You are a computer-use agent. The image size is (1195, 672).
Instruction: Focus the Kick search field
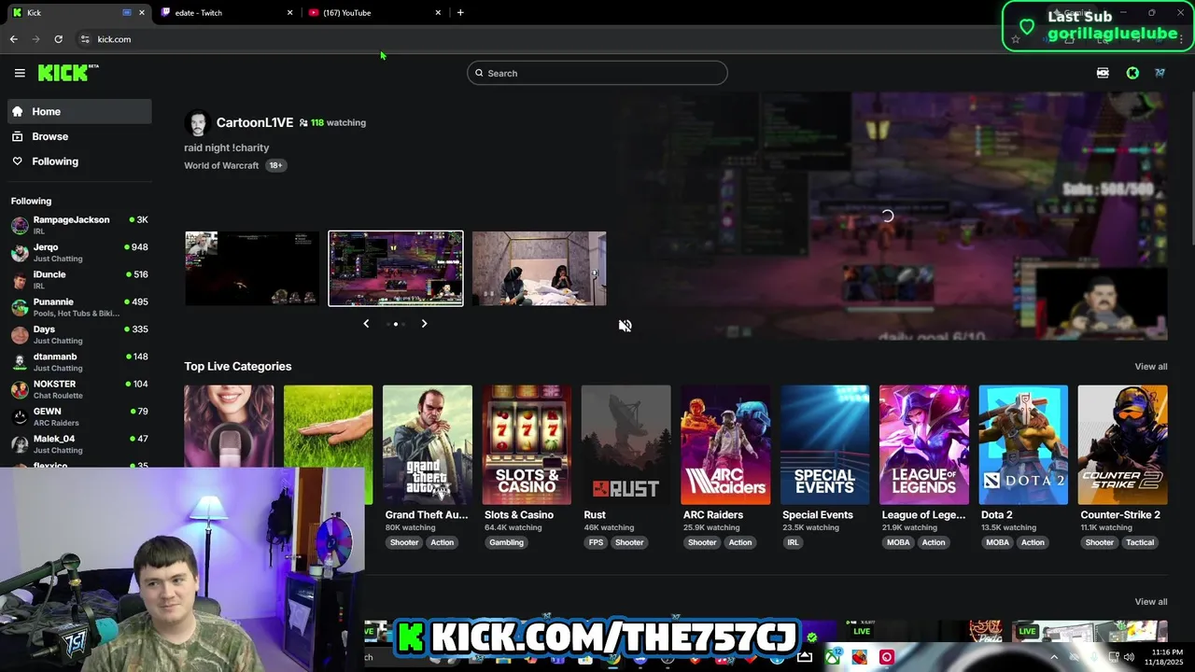pos(597,73)
